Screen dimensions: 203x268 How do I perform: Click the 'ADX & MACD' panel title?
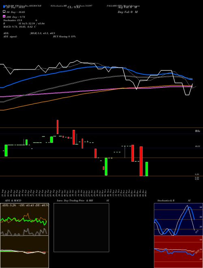click(13, 201)
